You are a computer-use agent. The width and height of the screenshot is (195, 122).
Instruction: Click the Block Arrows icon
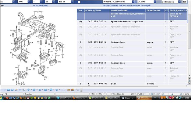(40, 90)
